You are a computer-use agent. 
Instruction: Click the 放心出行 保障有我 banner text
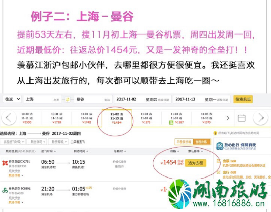(240, 145)
